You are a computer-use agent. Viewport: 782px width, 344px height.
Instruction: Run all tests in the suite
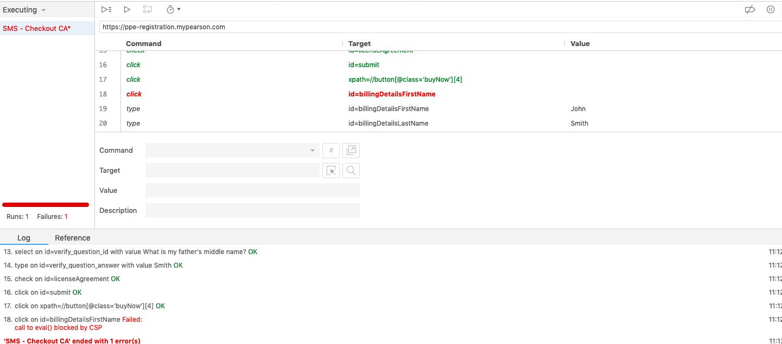[x=106, y=9]
